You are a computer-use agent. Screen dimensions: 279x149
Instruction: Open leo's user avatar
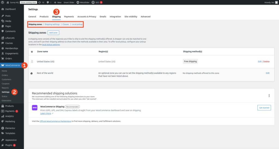[x=276, y=2]
